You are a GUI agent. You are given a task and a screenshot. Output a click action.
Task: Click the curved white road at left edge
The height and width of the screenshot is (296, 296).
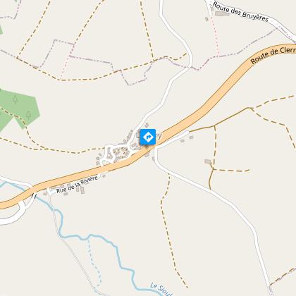tap(14, 215)
